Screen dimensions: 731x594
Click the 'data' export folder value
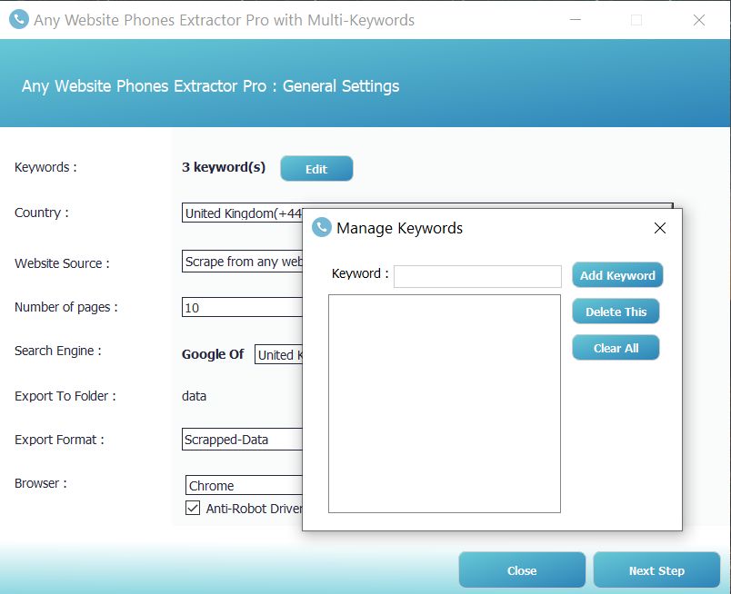[194, 396]
